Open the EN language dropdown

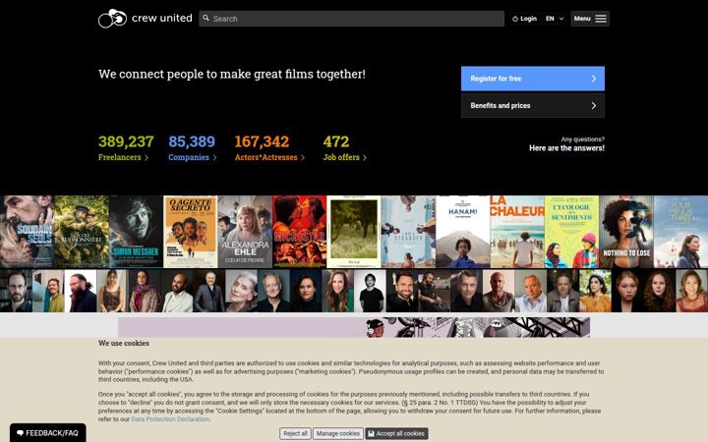coord(555,19)
